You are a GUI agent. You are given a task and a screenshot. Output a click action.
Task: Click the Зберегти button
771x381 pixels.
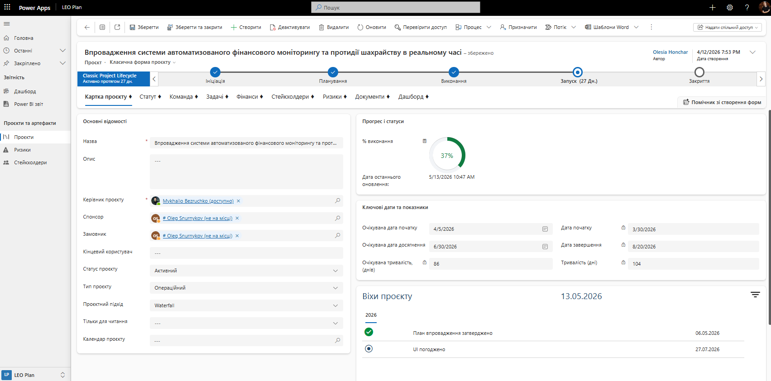[x=144, y=27]
